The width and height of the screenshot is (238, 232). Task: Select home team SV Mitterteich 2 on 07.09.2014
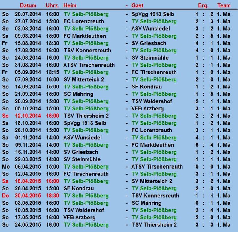point(84,79)
